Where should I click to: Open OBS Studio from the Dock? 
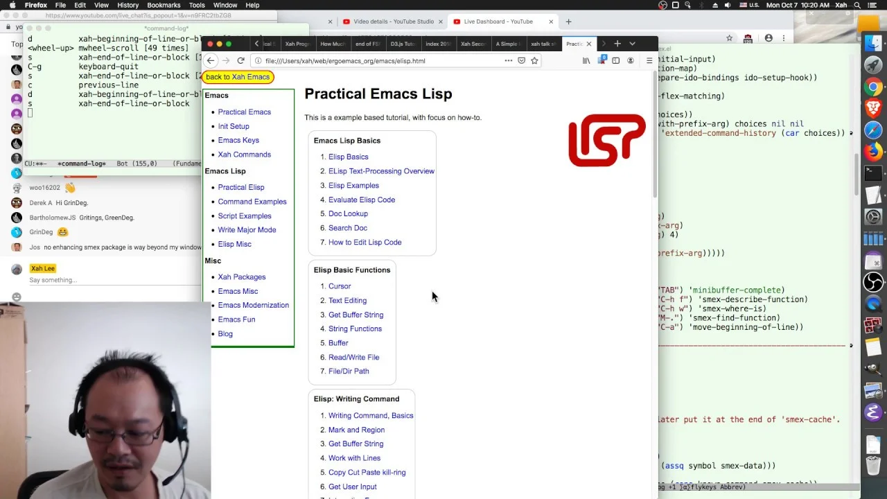click(x=873, y=282)
